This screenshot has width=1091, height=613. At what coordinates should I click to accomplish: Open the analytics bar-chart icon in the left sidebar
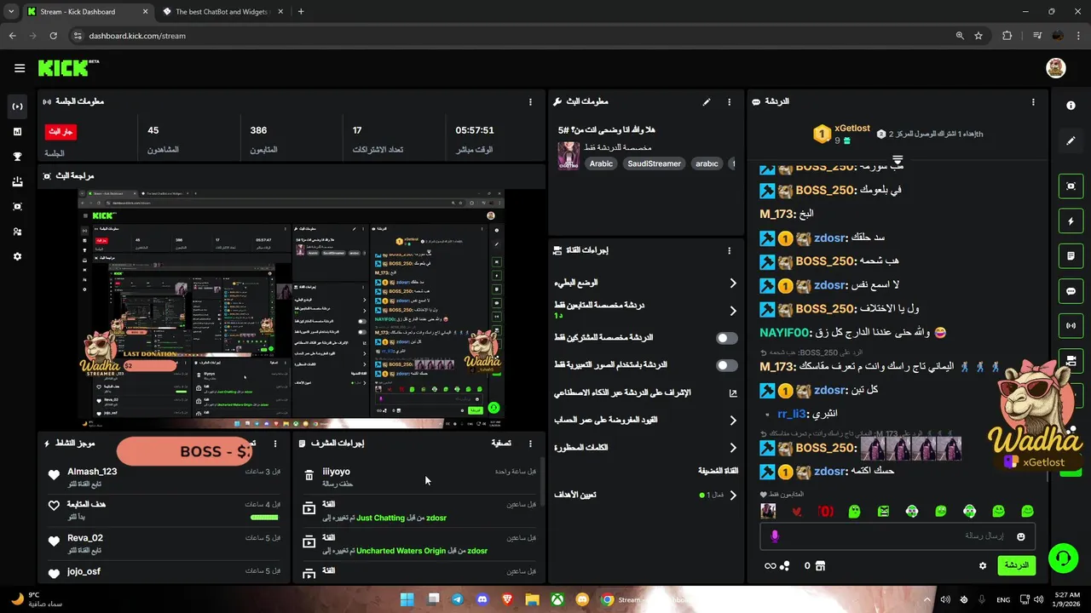tap(18, 132)
